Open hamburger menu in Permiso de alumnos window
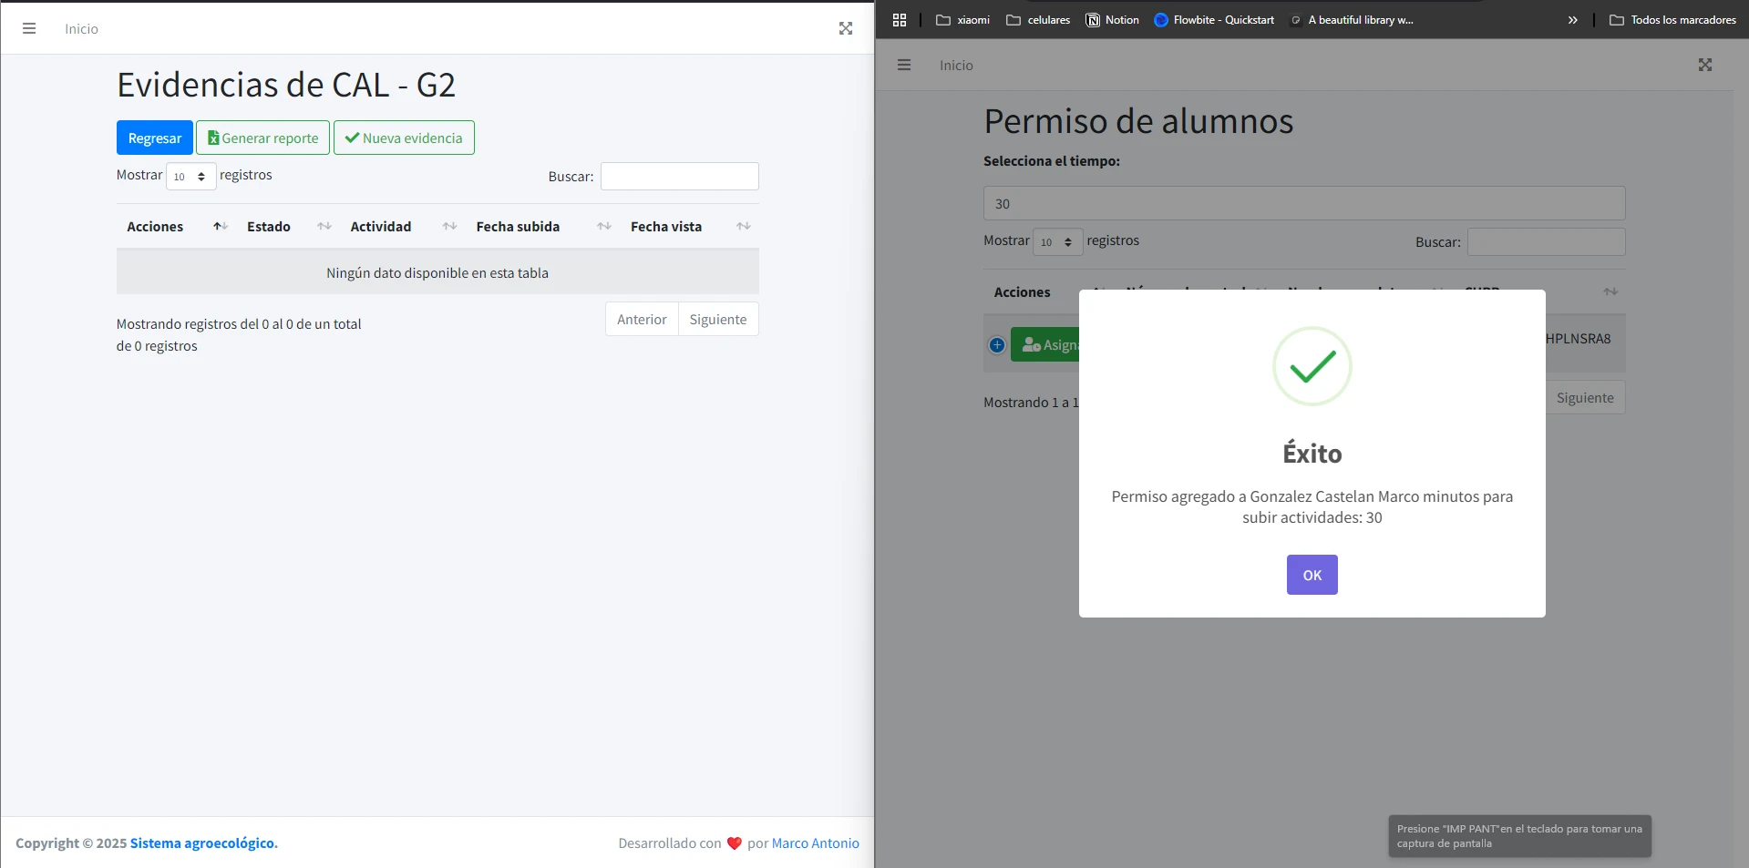This screenshot has height=868, width=1749. pyautogui.click(x=904, y=65)
